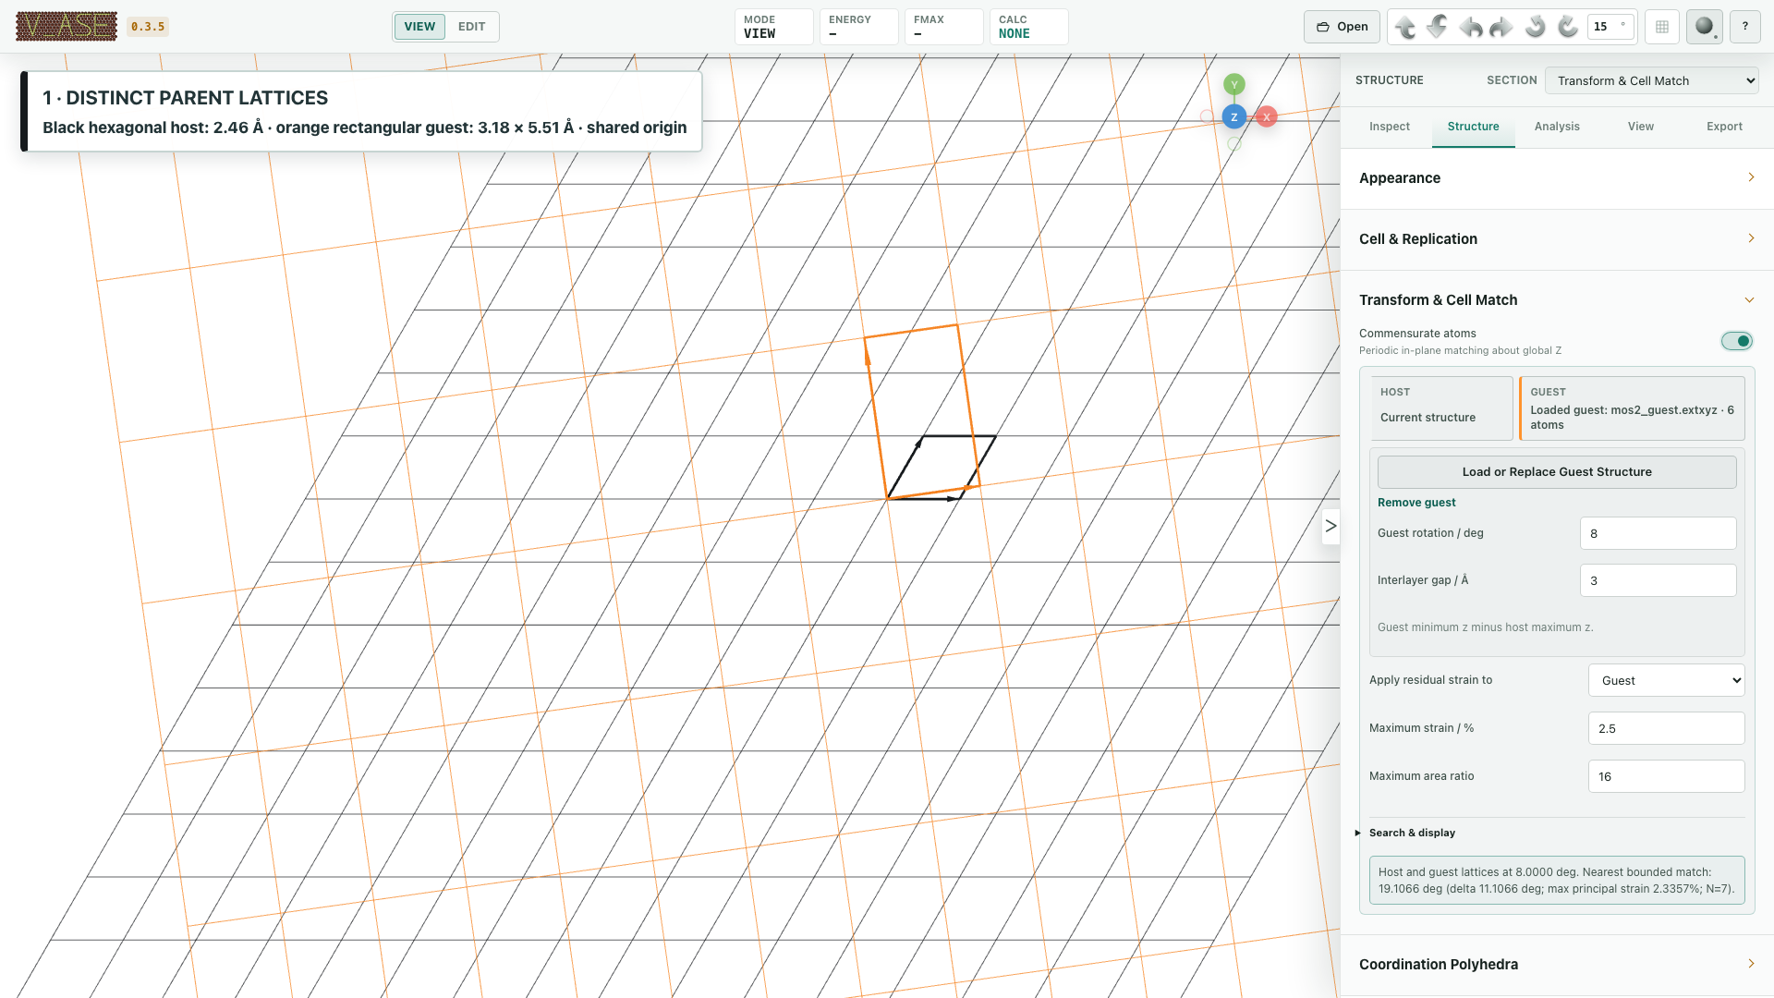Open the Inspect tab
Viewport: 1774px width, 998px height.
[1390, 127]
